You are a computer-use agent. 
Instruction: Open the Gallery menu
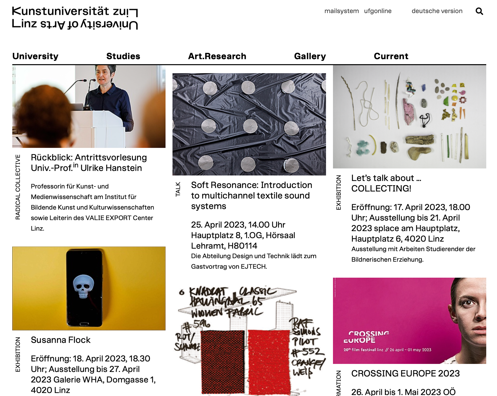coord(310,56)
